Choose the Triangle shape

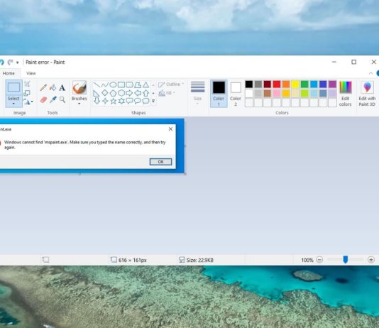(145, 84)
